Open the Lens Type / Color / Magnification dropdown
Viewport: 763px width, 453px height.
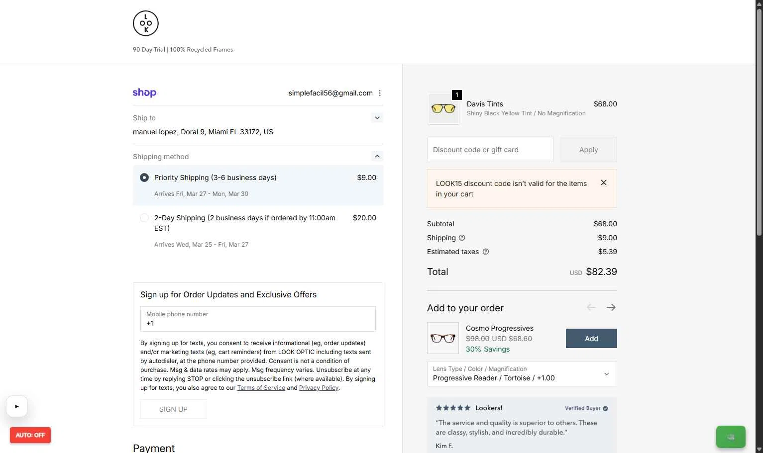coord(522,373)
